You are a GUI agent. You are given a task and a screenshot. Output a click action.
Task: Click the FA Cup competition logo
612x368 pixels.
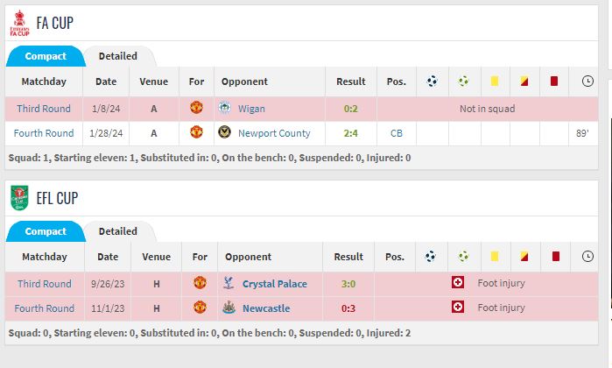click(19, 23)
